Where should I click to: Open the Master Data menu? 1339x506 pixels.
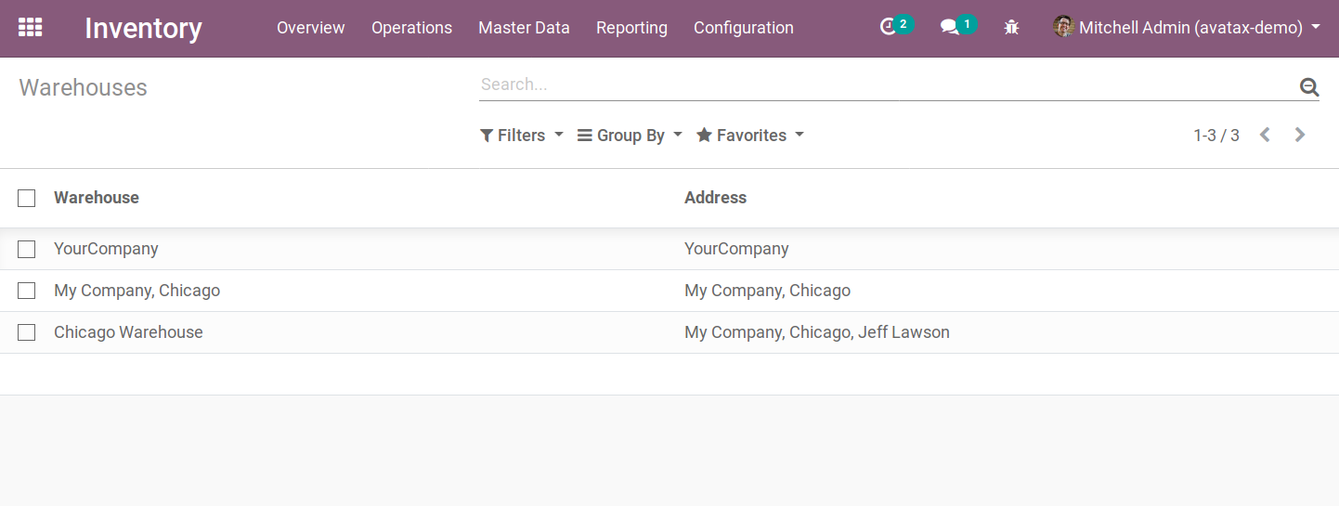click(524, 28)
